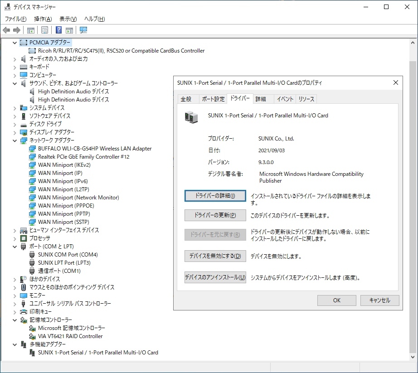Scan for hardware changes via monitor icon
This screenshot has width=418, height=373.
point(83,30)
